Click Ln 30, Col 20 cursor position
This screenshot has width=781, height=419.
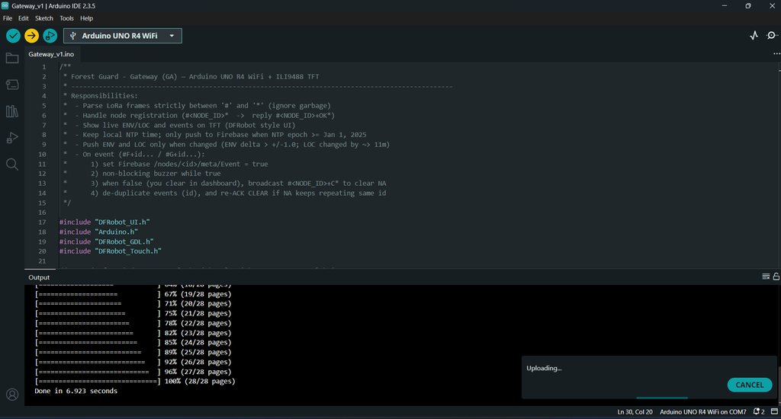tap(635, 411)
